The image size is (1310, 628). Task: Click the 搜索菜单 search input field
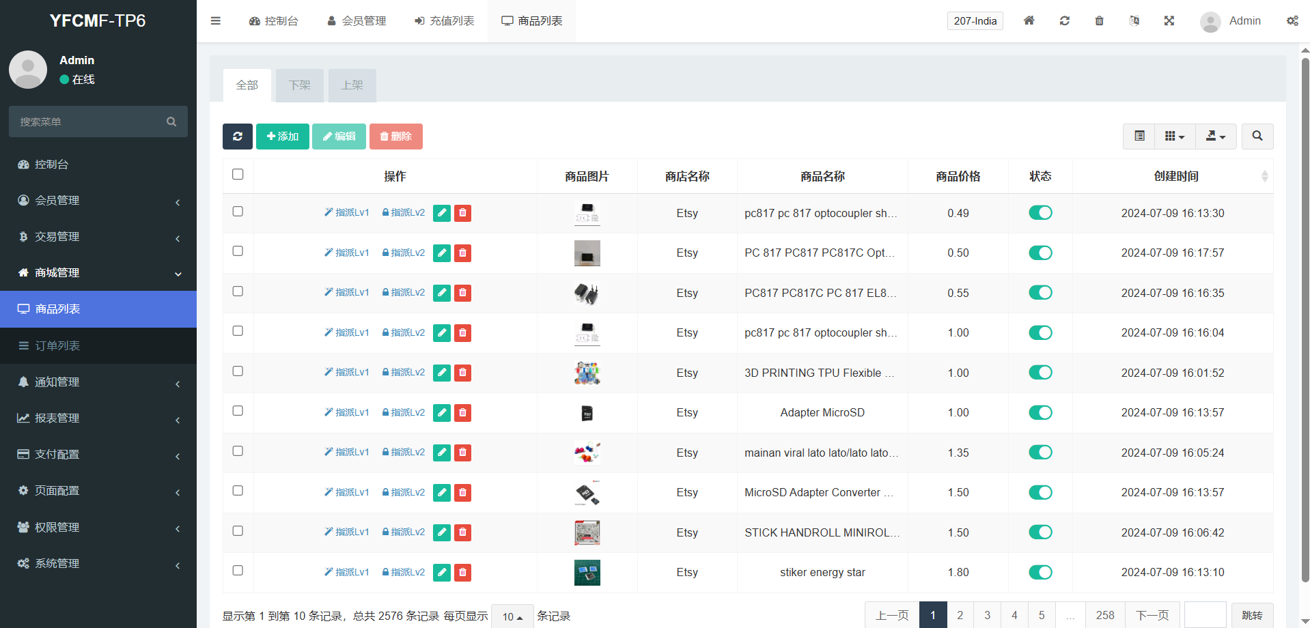(x=89, y=122)
